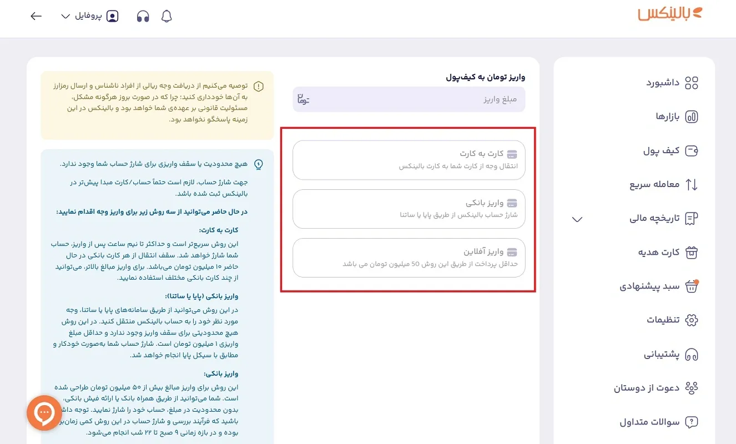Select the واریز بانکی option card

point(409,209)
